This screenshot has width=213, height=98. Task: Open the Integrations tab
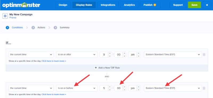click(108, 5)
